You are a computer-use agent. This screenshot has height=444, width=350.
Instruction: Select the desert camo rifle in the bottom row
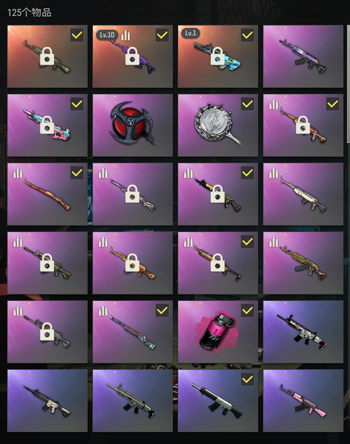click(47, 401)
